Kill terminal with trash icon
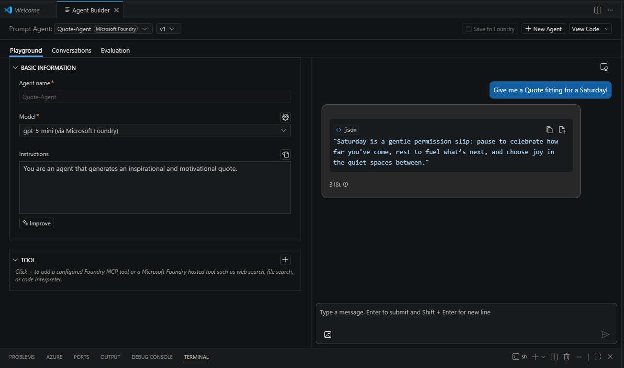 (567, 357)
